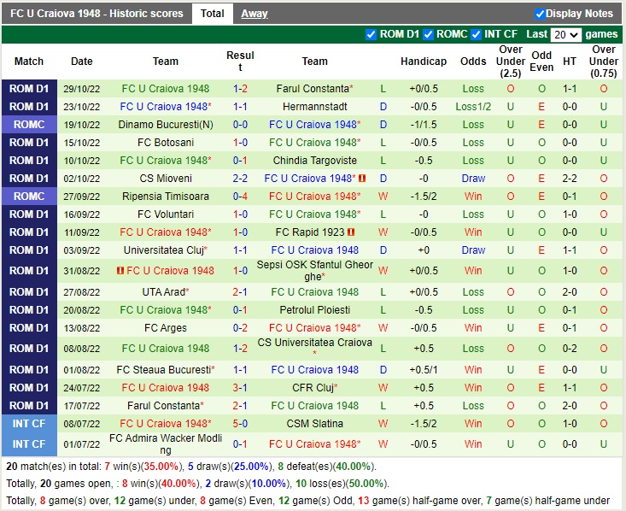Open Ripensia Timisoara team link
Viewport: 626px width, 511px height.
pos(166,197)
